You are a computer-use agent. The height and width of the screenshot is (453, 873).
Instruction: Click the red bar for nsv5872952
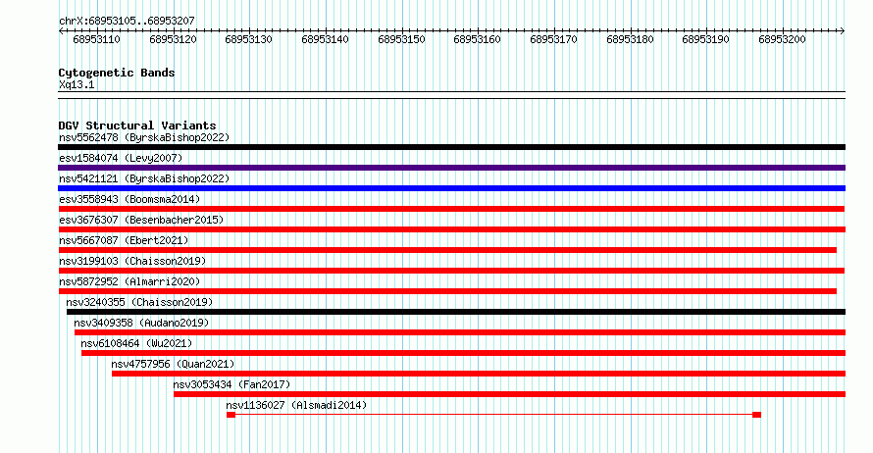click(x=447, y=291)
